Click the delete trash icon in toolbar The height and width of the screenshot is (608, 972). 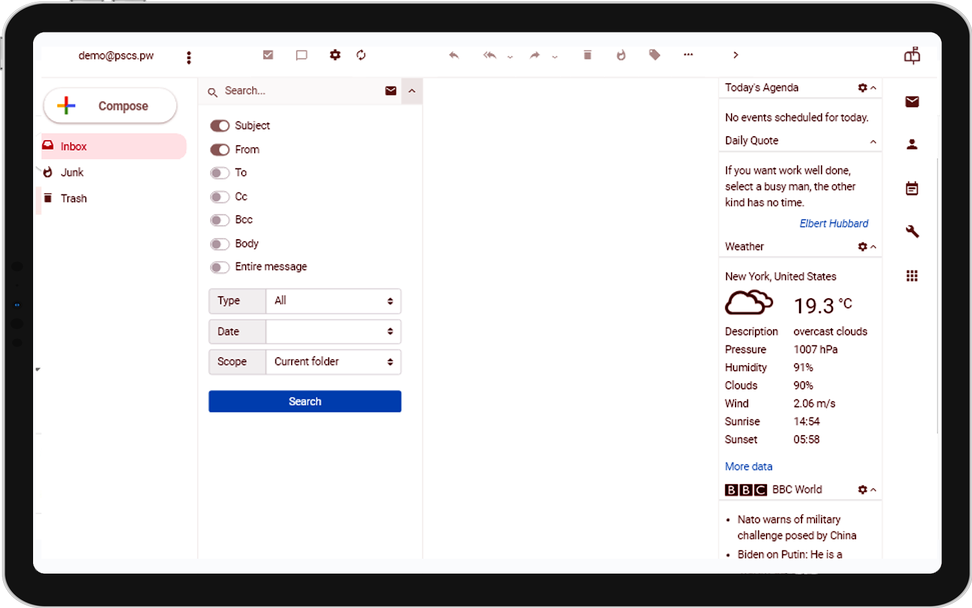(587, 55)
